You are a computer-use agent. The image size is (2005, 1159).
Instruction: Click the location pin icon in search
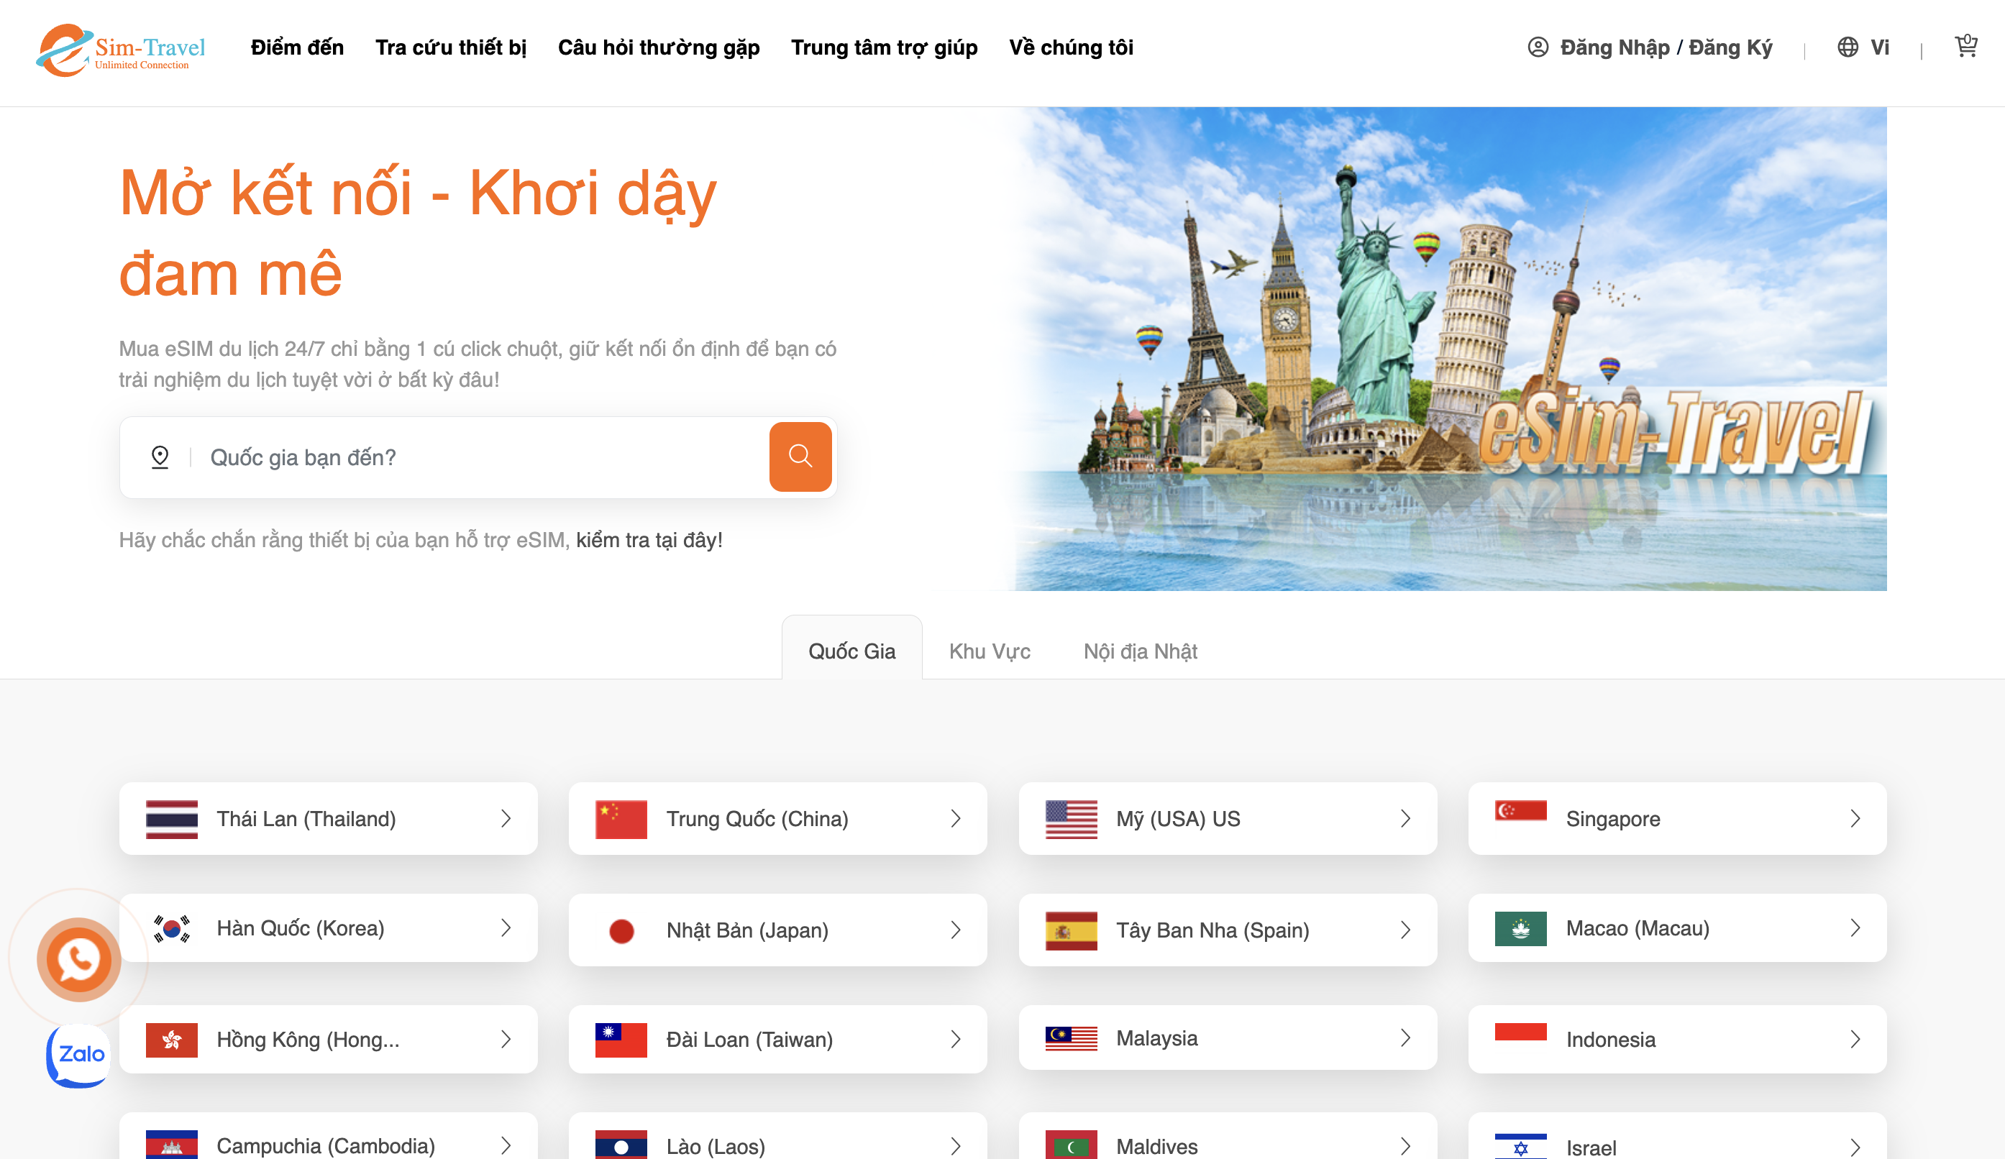(160, 457)
